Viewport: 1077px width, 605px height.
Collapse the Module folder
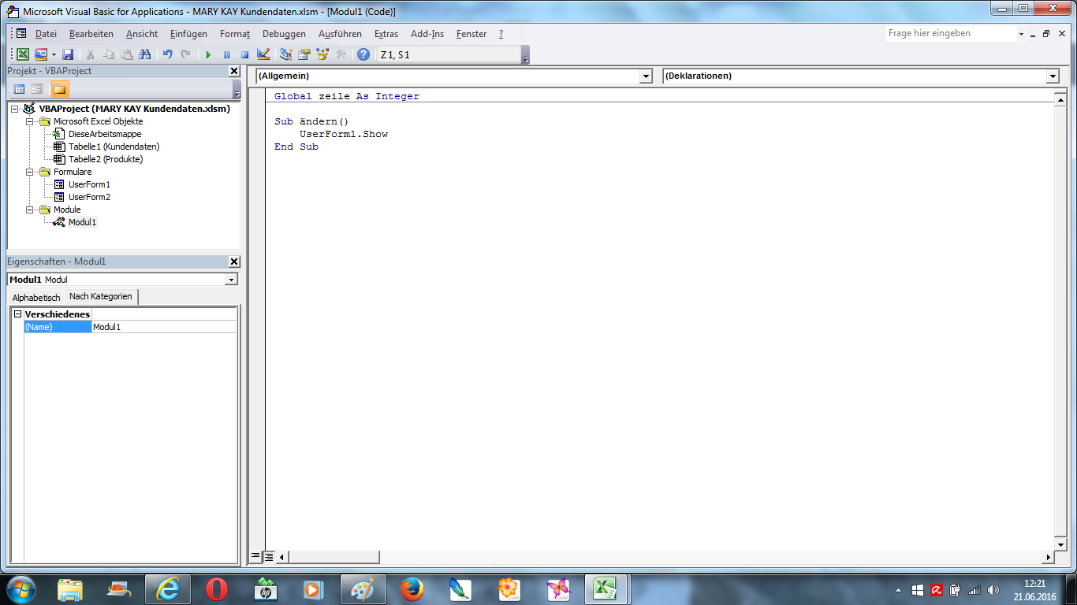click(30, 210)
